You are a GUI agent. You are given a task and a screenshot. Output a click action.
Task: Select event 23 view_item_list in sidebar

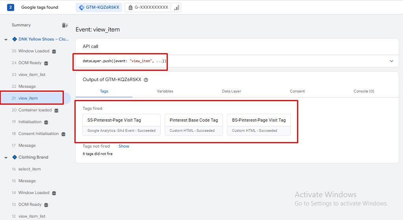(32, 74)
